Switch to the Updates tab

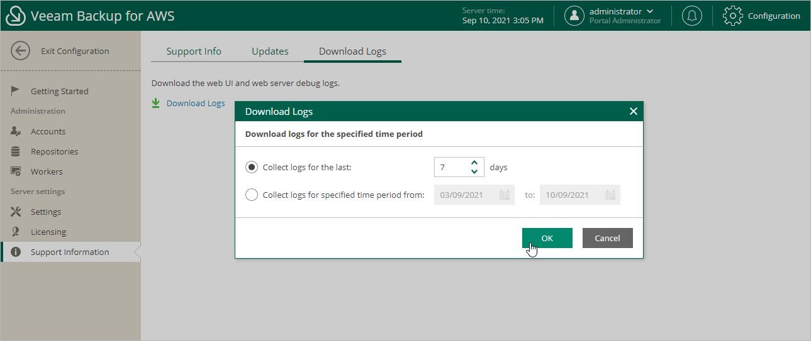click(270, 51)
